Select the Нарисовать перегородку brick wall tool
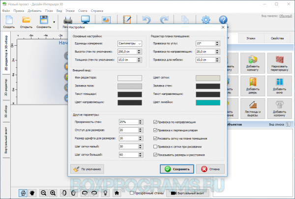The image size is (295, 199). pyautogui.click(x=279, y=63)
